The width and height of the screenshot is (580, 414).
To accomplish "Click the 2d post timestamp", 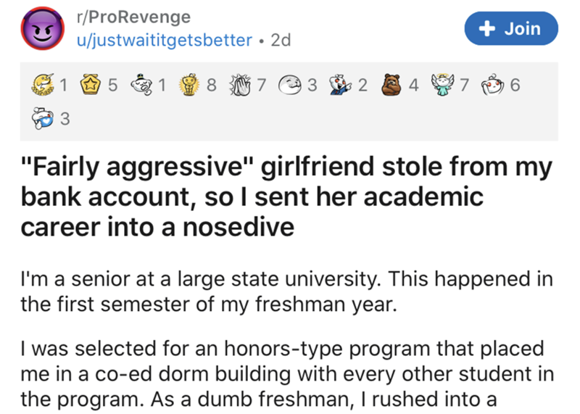I will [279, 40].
